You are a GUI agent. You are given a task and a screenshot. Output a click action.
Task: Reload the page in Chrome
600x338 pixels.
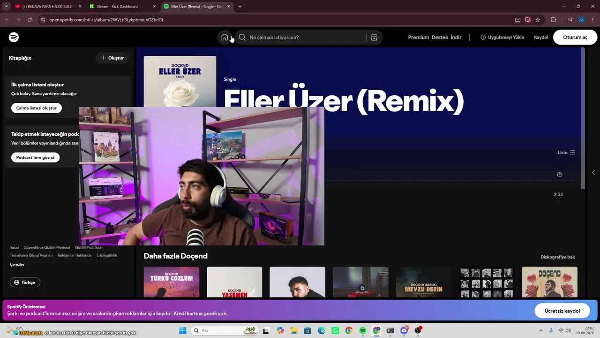(30, 20)
